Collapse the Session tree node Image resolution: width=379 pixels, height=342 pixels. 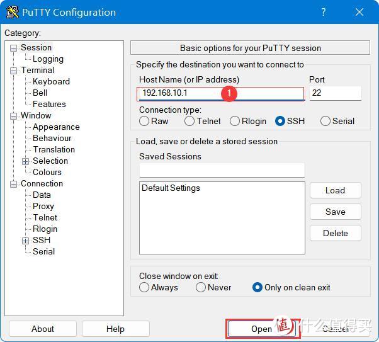tap(14, 48)
